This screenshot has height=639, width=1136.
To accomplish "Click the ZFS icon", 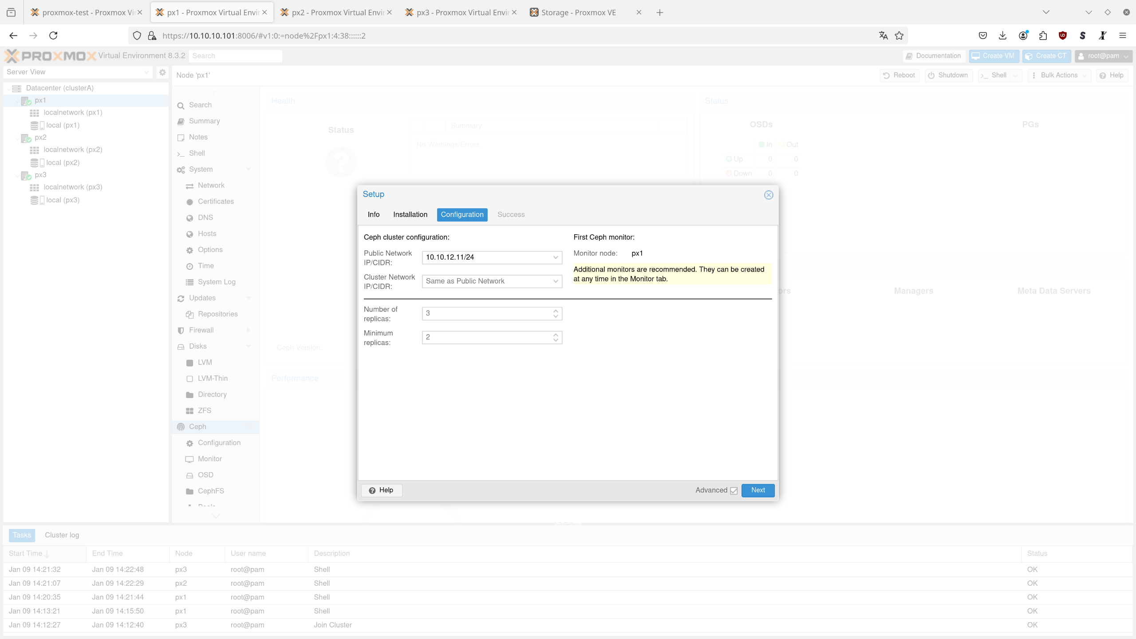I will (x=189, y=411).
